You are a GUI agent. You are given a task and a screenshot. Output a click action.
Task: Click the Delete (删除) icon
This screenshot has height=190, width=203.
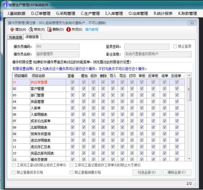pyautogui.click(x=50, y=29)
